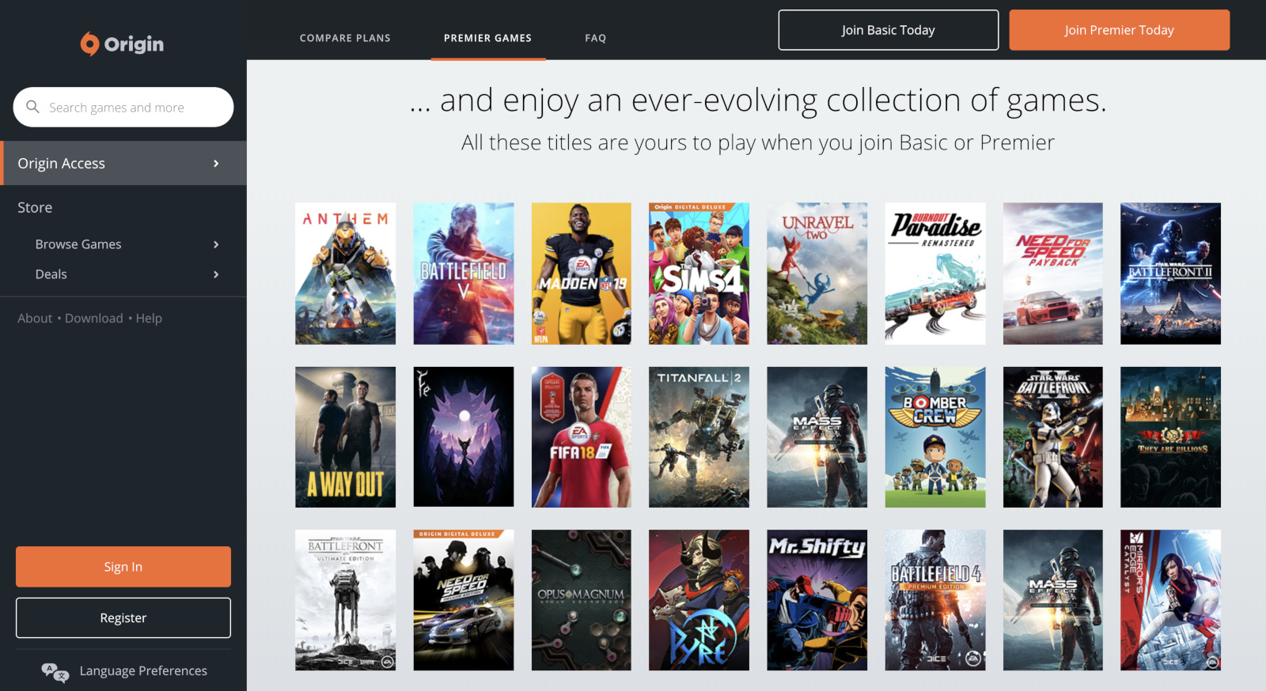
Task: Open the FAQ tab
Action: point(595,38)
